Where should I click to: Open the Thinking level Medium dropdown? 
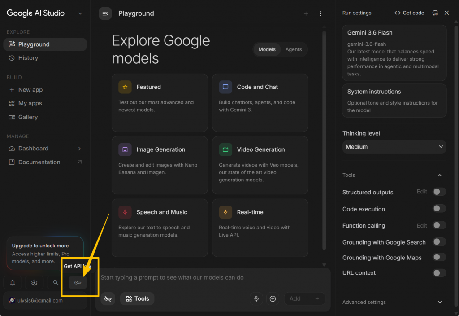tap(394, 147)
